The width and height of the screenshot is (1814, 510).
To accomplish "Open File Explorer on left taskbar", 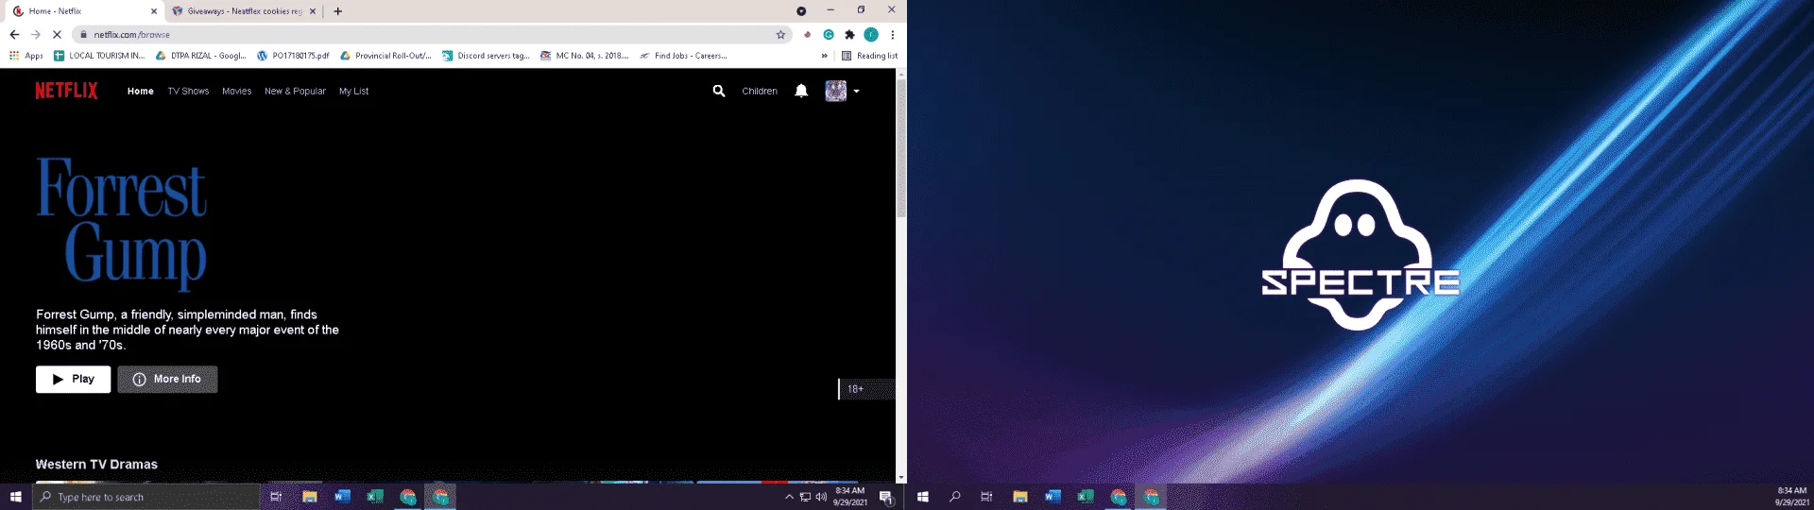I will click(309, 497).
